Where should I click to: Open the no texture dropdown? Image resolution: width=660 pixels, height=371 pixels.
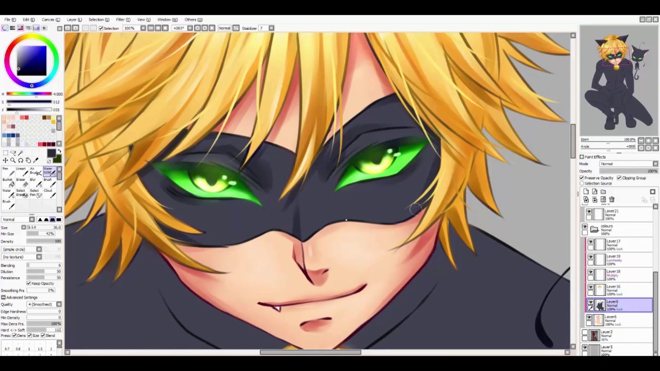[22, 257]
